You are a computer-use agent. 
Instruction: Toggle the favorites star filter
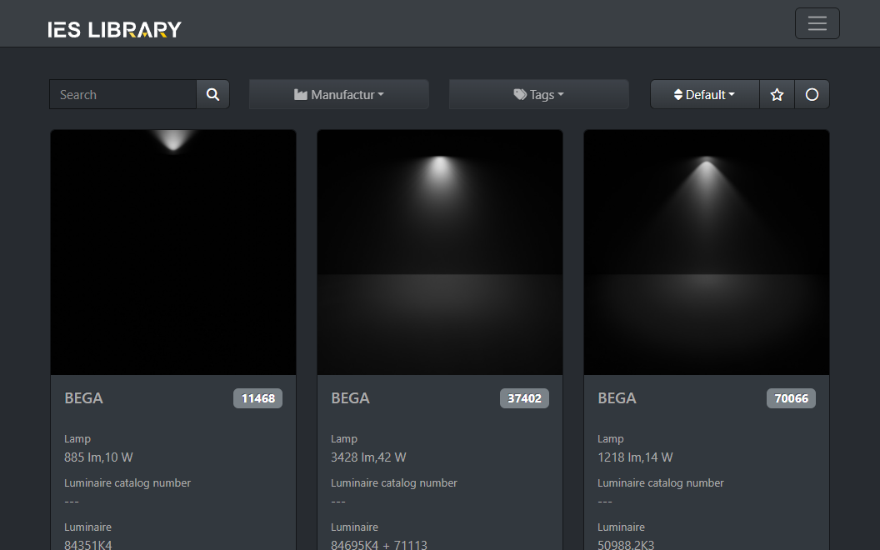pyautogui.click(x=777, y=95)
